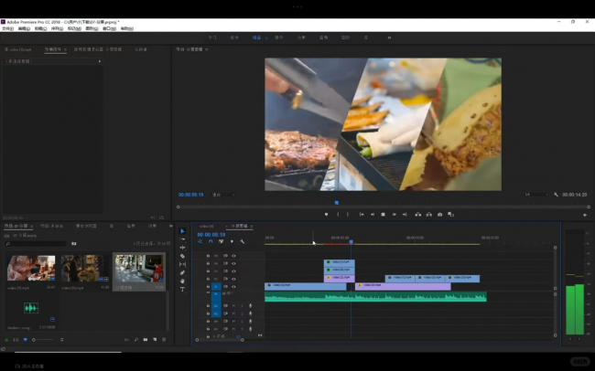Open the timeline sequence tab menu
This screenshot has height=371, width=595.
click(251, 227)
